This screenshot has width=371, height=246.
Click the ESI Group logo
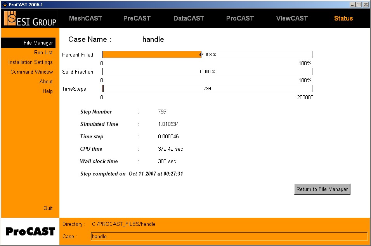click(30, 19)
